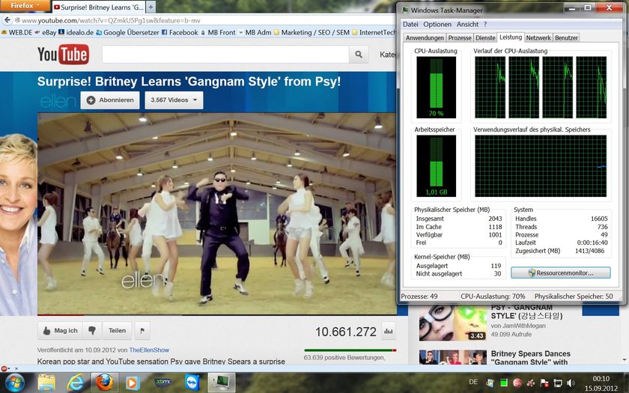Open the network tray icon

tap(558, 383)
